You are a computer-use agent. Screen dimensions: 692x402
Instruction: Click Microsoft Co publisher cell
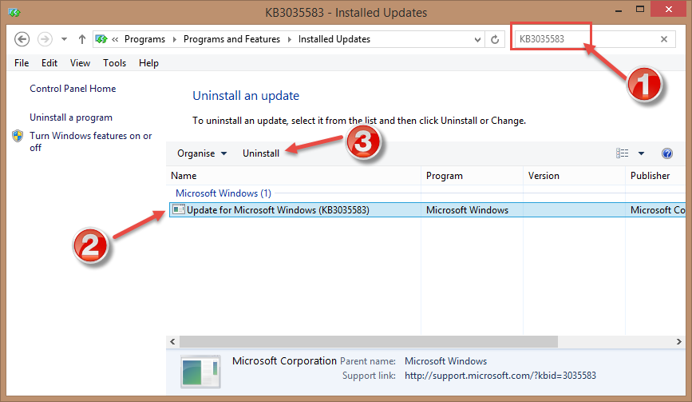[x=658, y=210]
